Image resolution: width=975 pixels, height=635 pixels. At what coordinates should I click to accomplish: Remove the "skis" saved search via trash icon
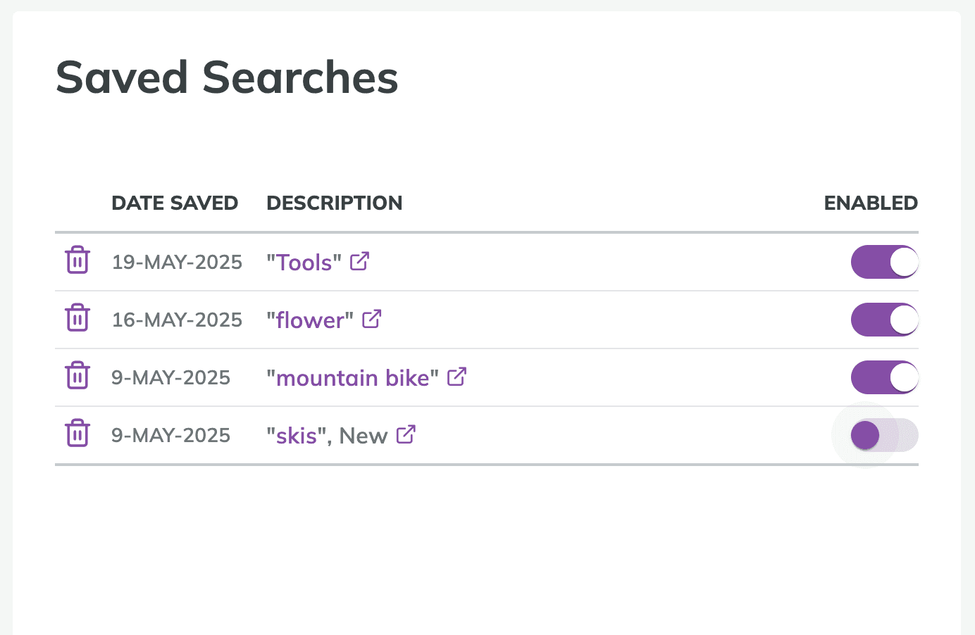click(77, 434)
